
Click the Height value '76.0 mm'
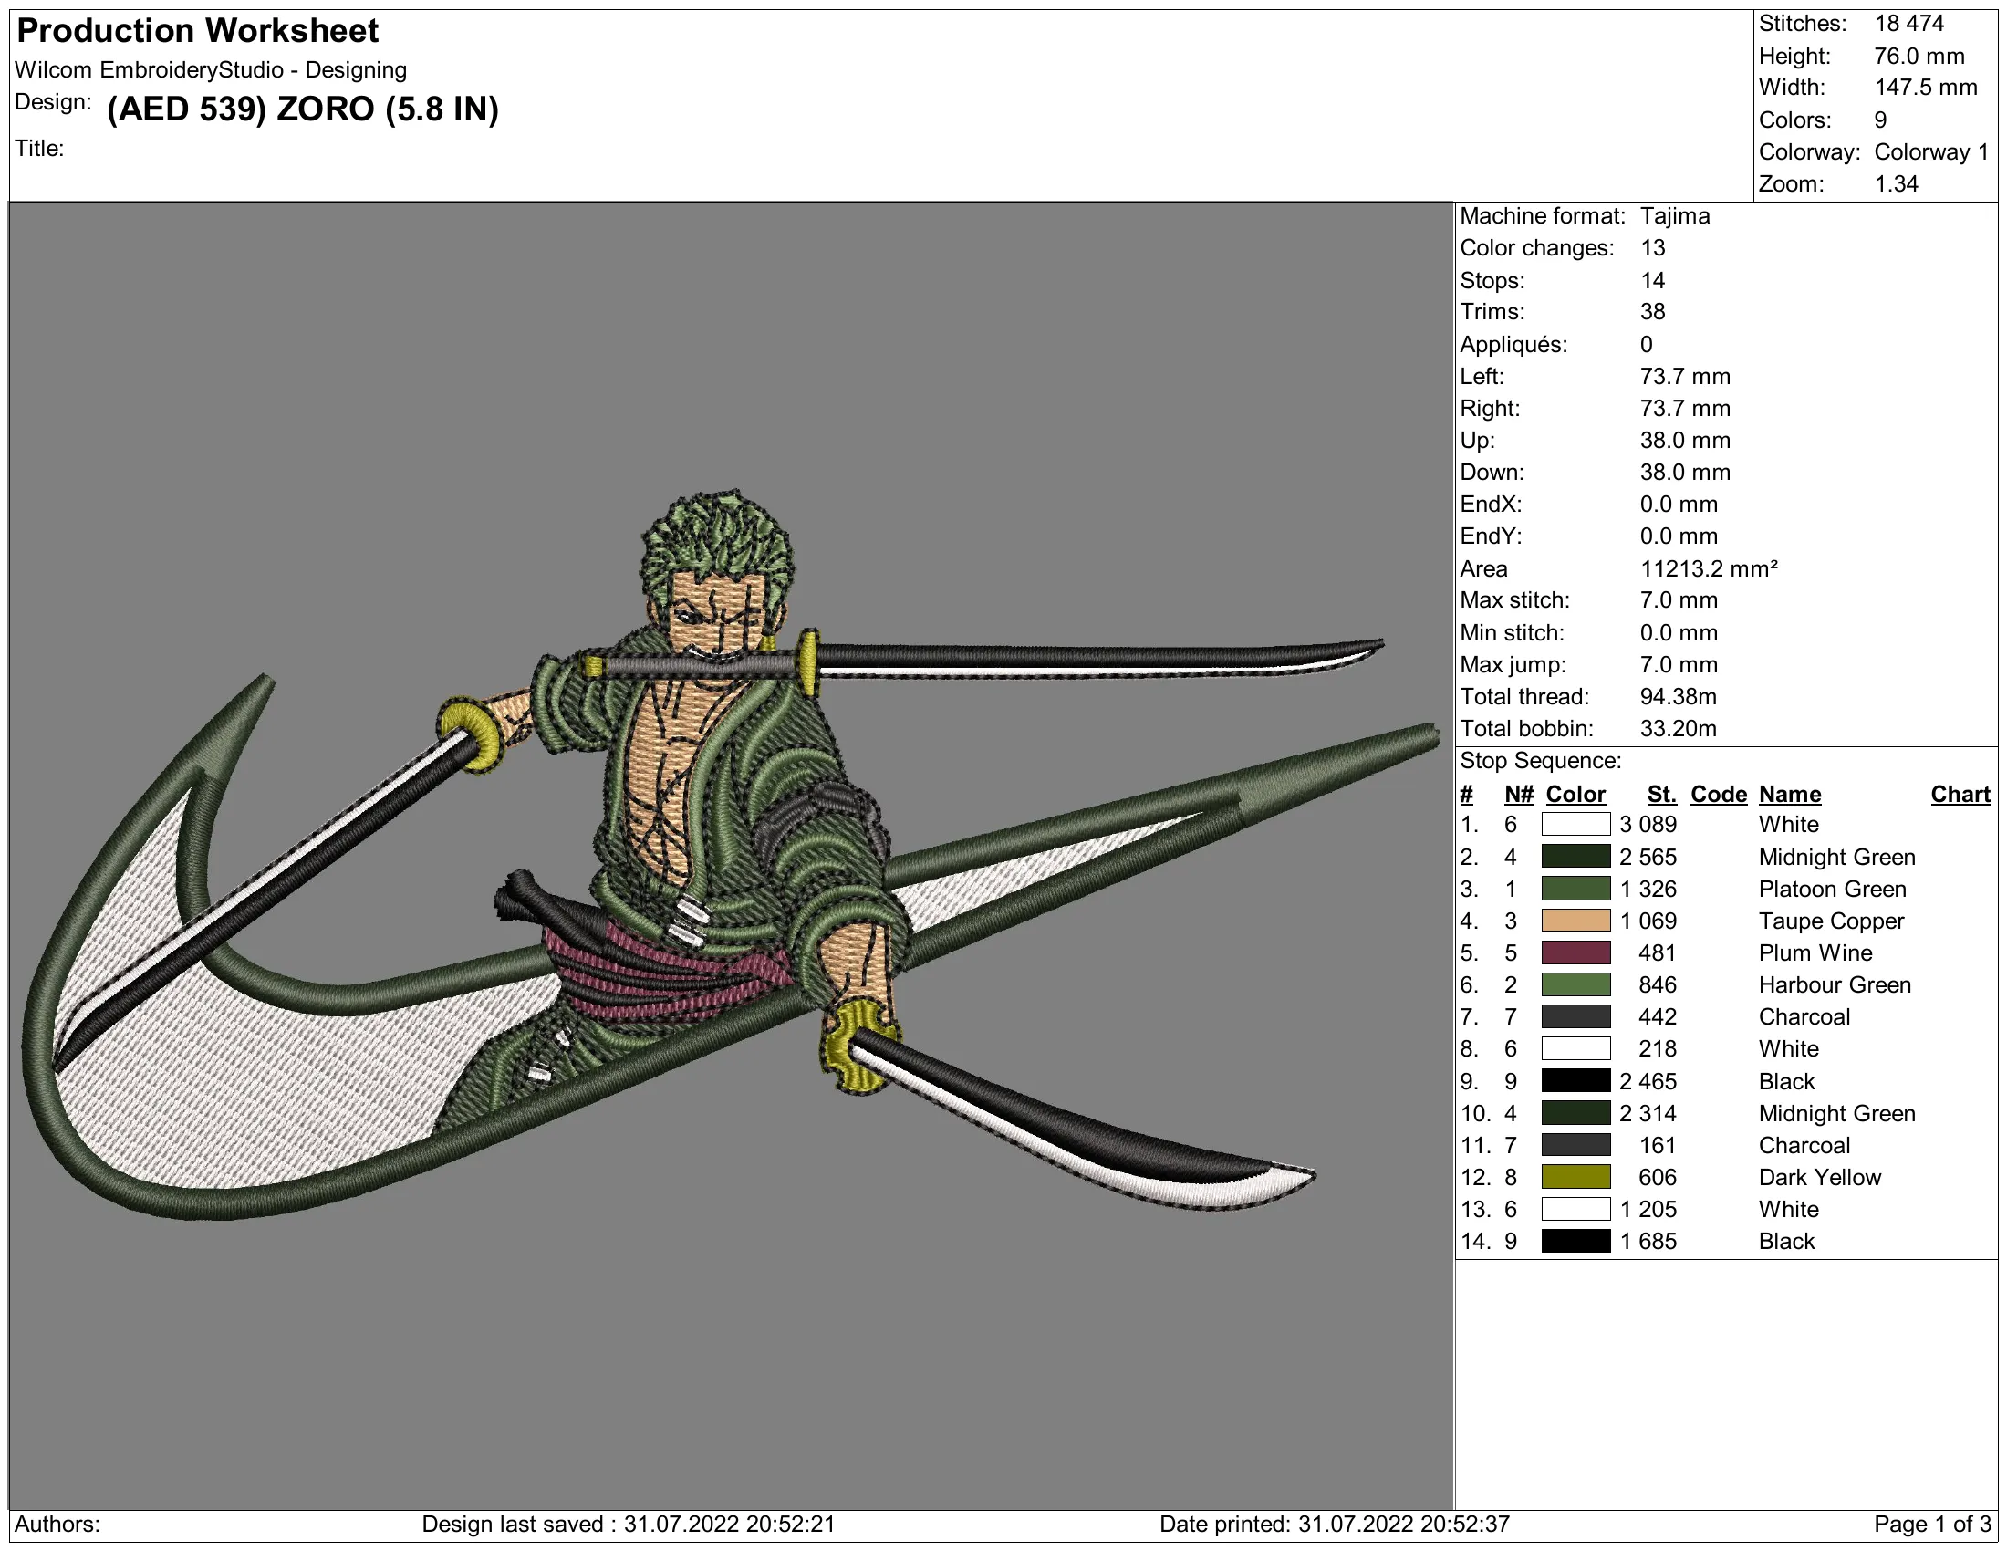coord(1919,56)
